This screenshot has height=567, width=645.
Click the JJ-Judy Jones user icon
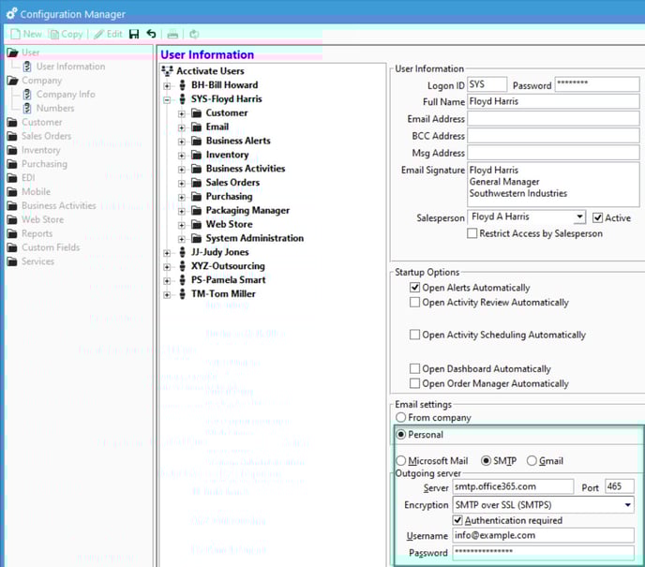(x=182, y=252)
